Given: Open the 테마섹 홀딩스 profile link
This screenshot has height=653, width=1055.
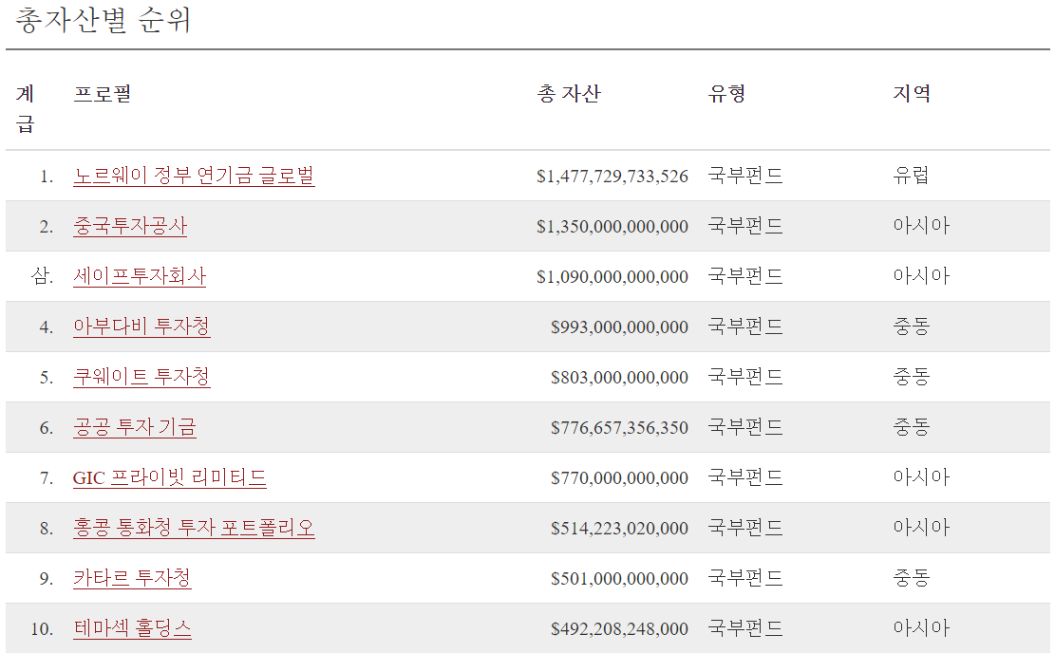Looking at the screenshot, I should (132, 628).
